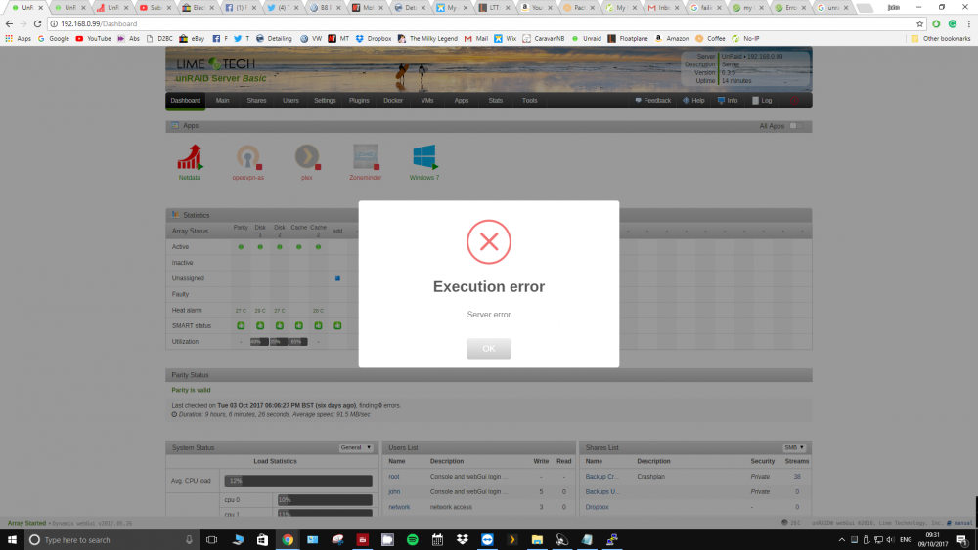978x550 pixels.
Task: Select the Zoneminder app icon
Action: 366,157
